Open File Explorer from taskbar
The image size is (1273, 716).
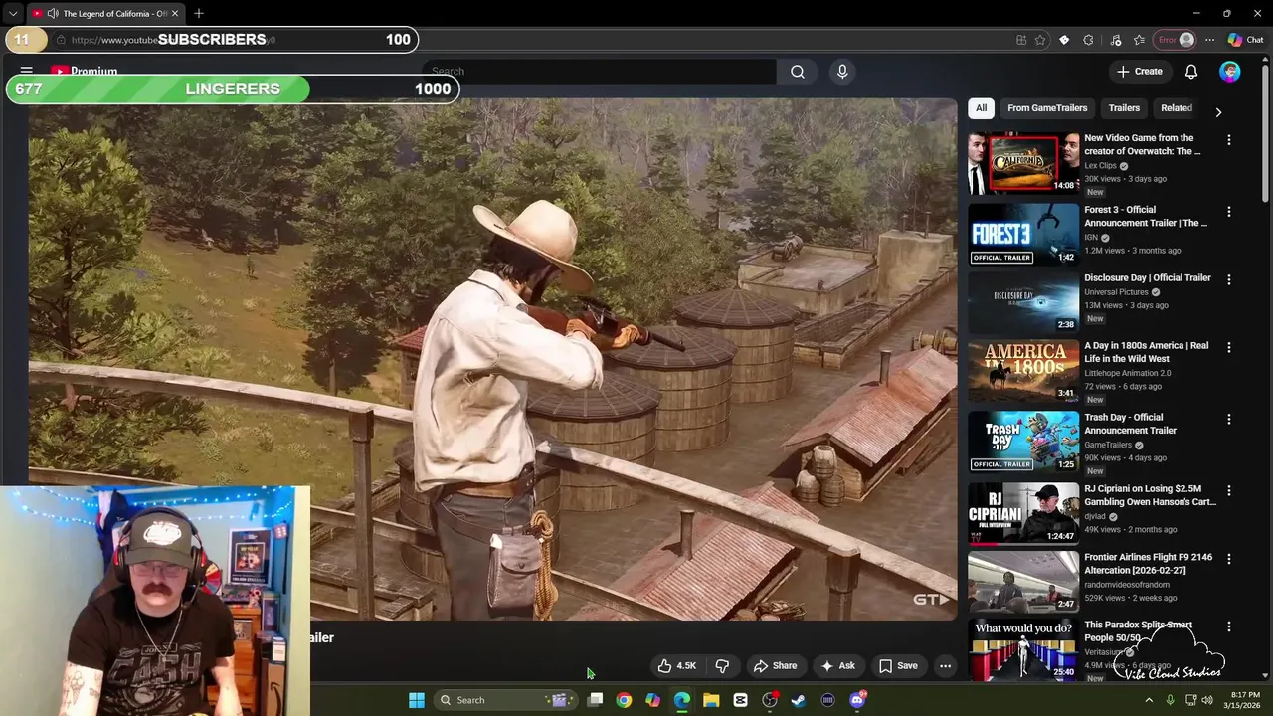711,700
